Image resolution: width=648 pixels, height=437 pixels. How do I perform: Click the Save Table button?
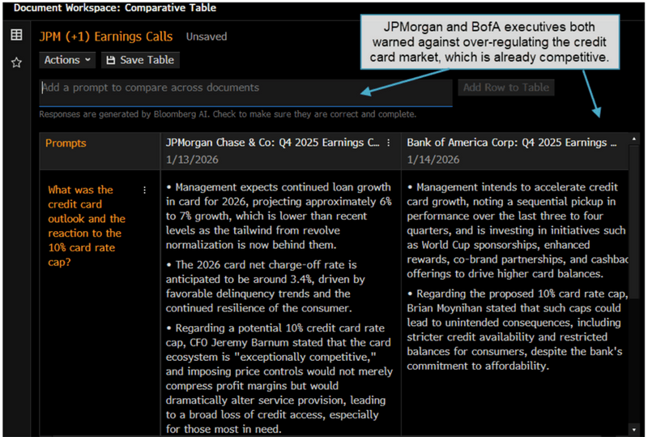[x=140, y=60]
